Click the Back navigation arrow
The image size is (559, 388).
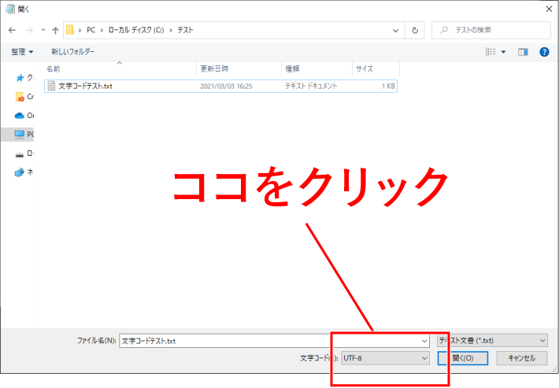(x=12, y=30)
